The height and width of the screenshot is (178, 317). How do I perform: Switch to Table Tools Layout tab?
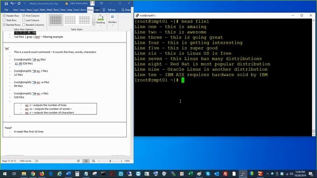tap(97, 10)
